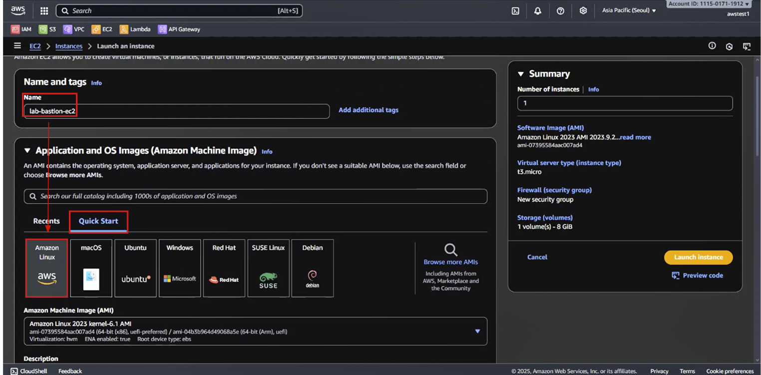The image size is (761, 375).
Task: Open the Amazon Linux 2023 AMI dropdown
Action: click(x=255, y=331)
